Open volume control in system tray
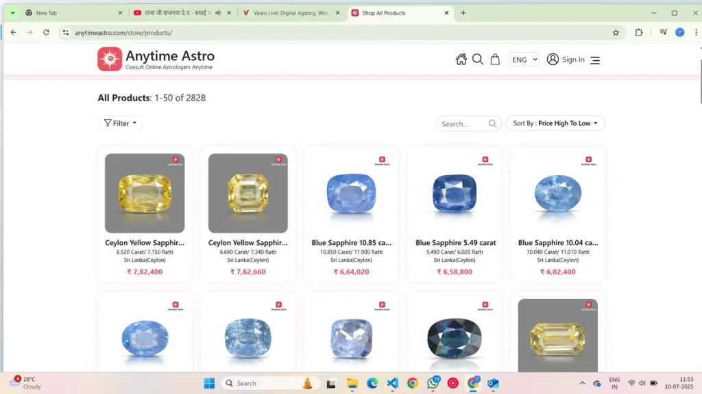 642,383
